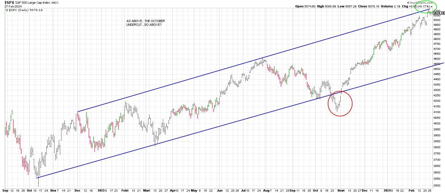Click the 'AS ABOVE...THE OCTOBER UNDERCUT' annotation text
Image resolution: width=445 pixels, height=193 pixels.
tap(145, 23)
